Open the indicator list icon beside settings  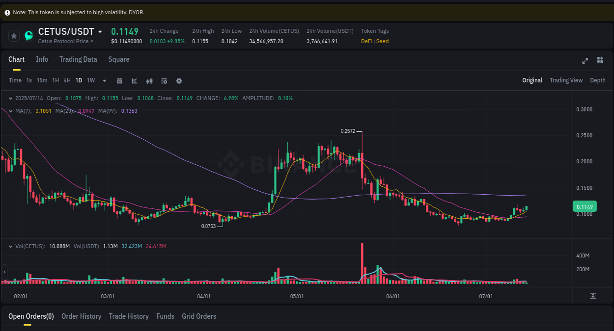164,80
